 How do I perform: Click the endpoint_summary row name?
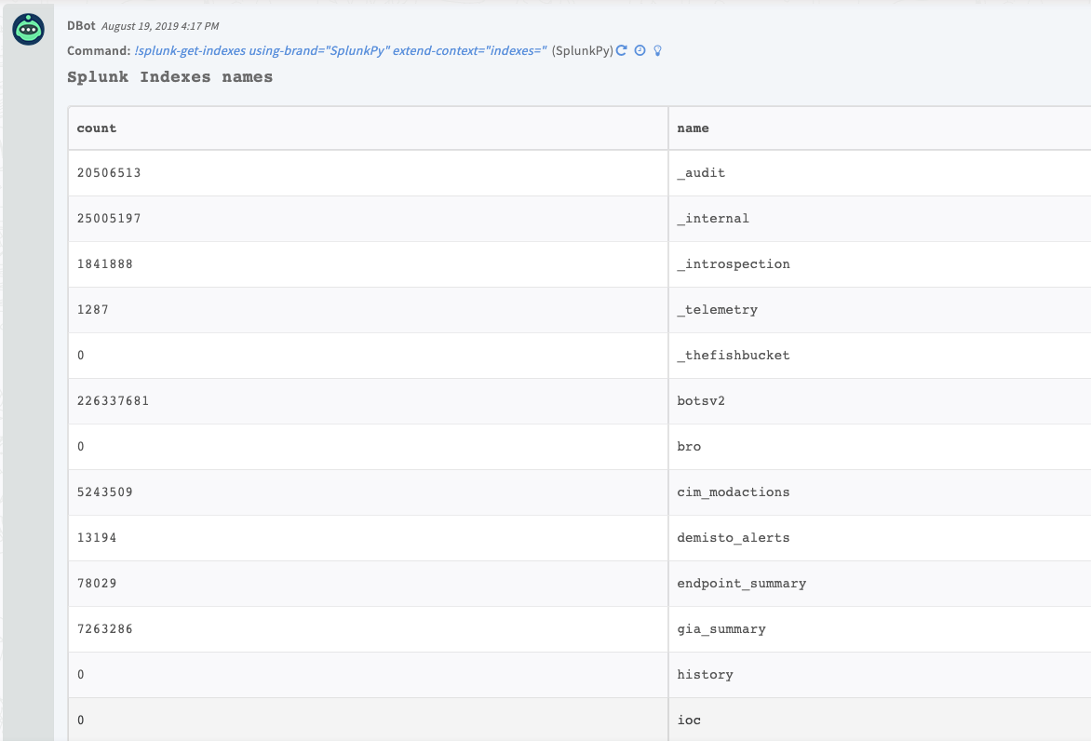click(741, 584)
